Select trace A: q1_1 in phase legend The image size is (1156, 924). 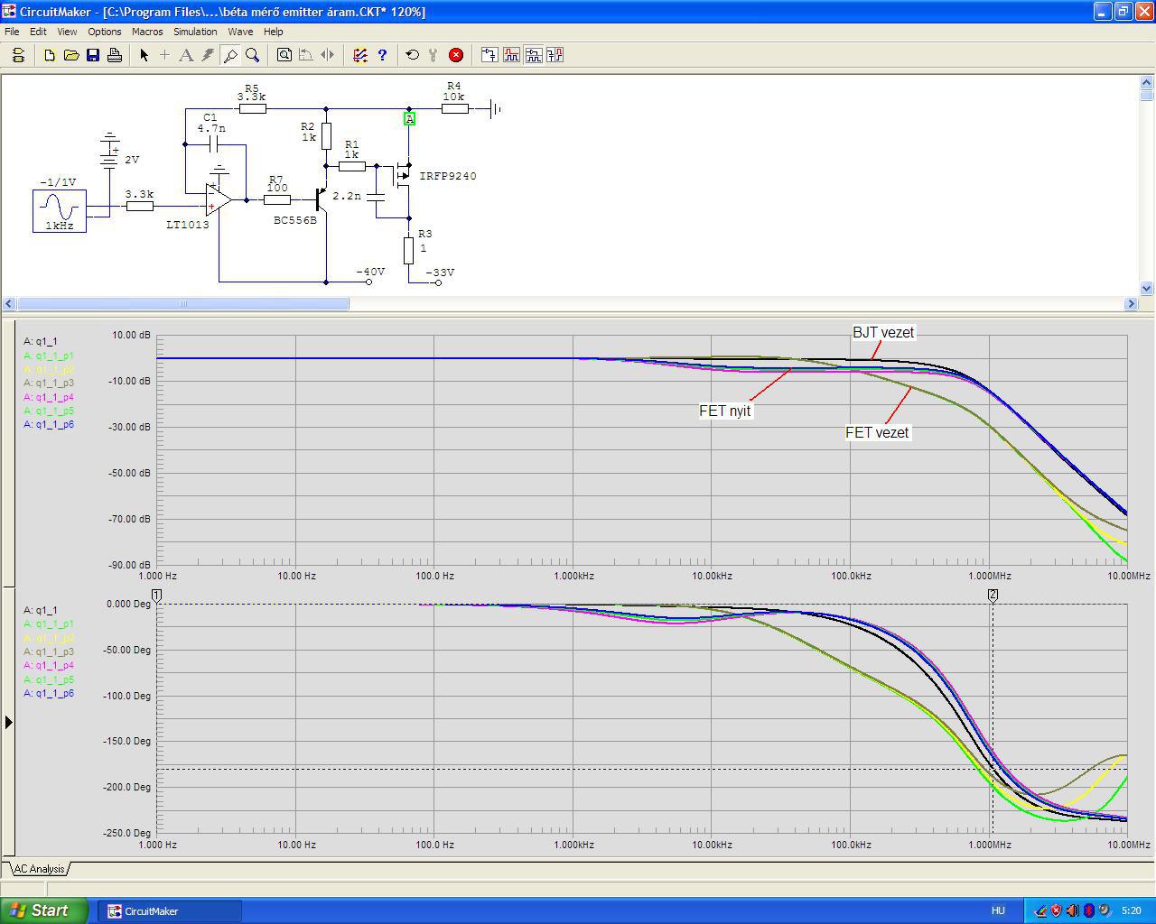tap(41, 611)
